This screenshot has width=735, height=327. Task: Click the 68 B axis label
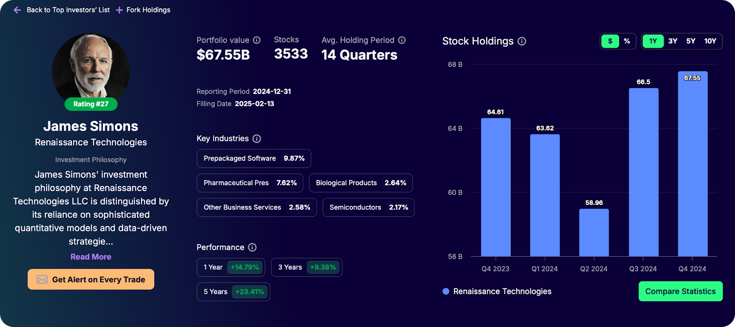[x=455, y=65]
